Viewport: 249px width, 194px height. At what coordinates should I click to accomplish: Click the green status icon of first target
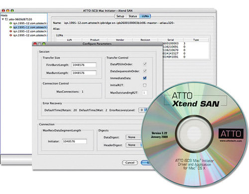pos(11,23)
